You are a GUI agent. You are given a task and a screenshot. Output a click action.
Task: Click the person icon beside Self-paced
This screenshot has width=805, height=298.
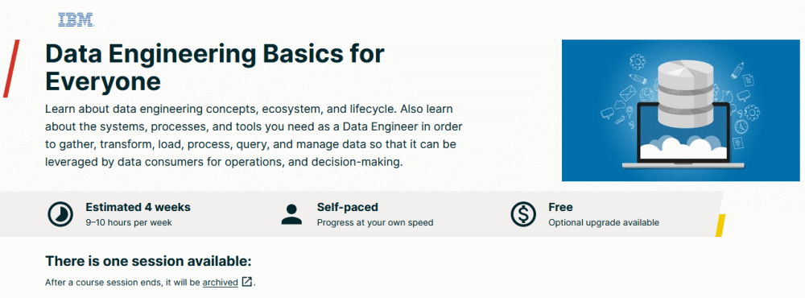tap(291, 214)
